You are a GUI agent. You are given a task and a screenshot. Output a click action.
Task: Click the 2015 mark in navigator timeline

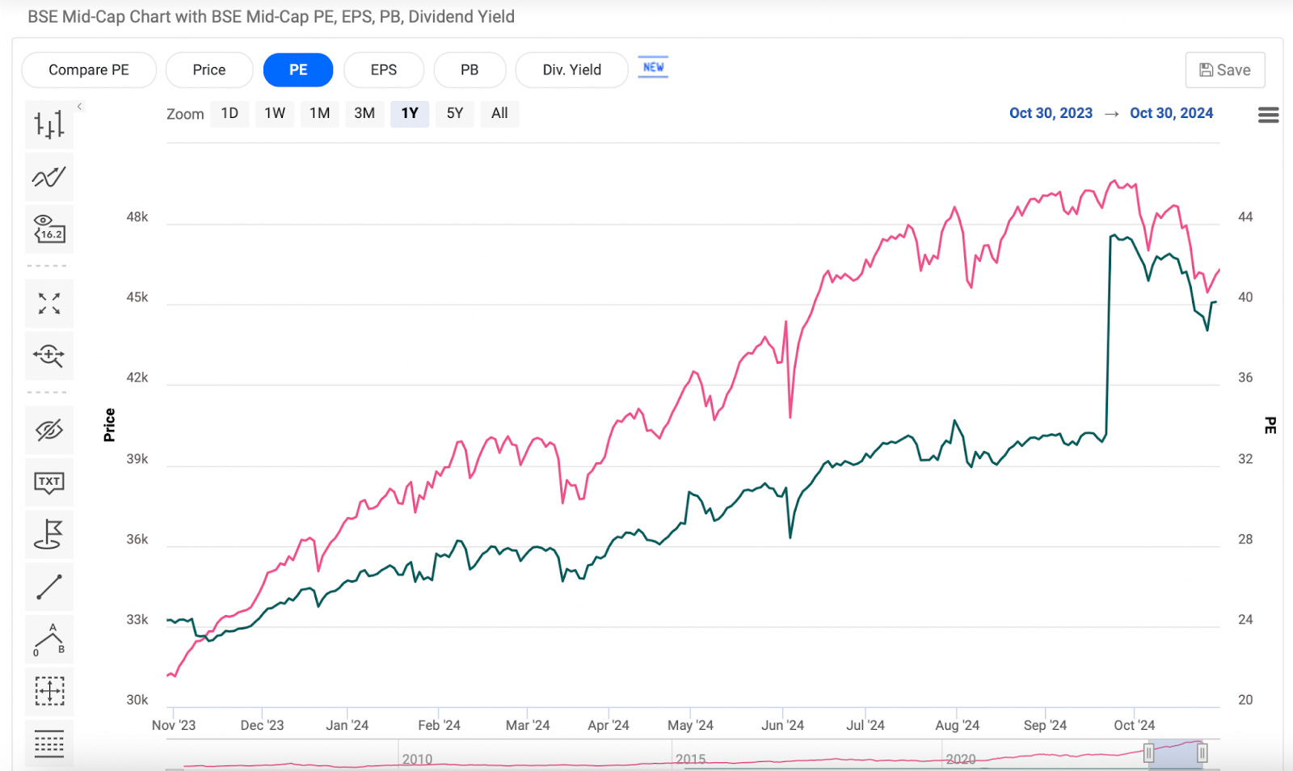pos(691,760)
